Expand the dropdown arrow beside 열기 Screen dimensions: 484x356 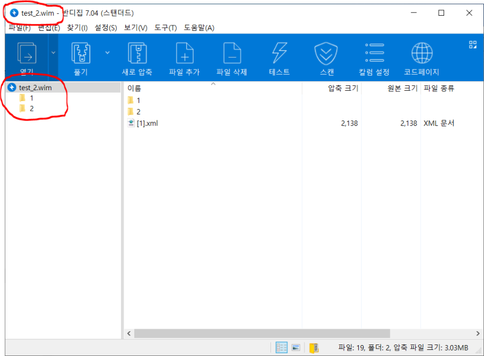[53, 53]
